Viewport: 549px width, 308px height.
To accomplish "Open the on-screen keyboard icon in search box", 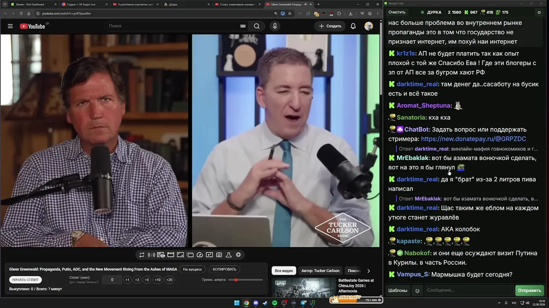I will [243, 26].
